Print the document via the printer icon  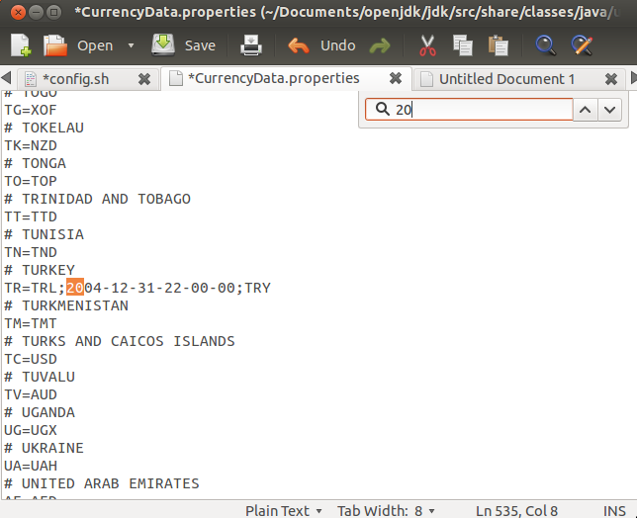pos(251,45)
